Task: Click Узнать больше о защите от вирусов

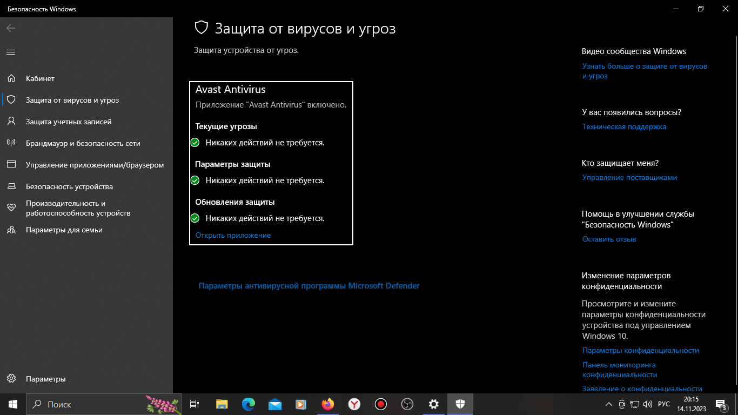Action: (645, 71)
